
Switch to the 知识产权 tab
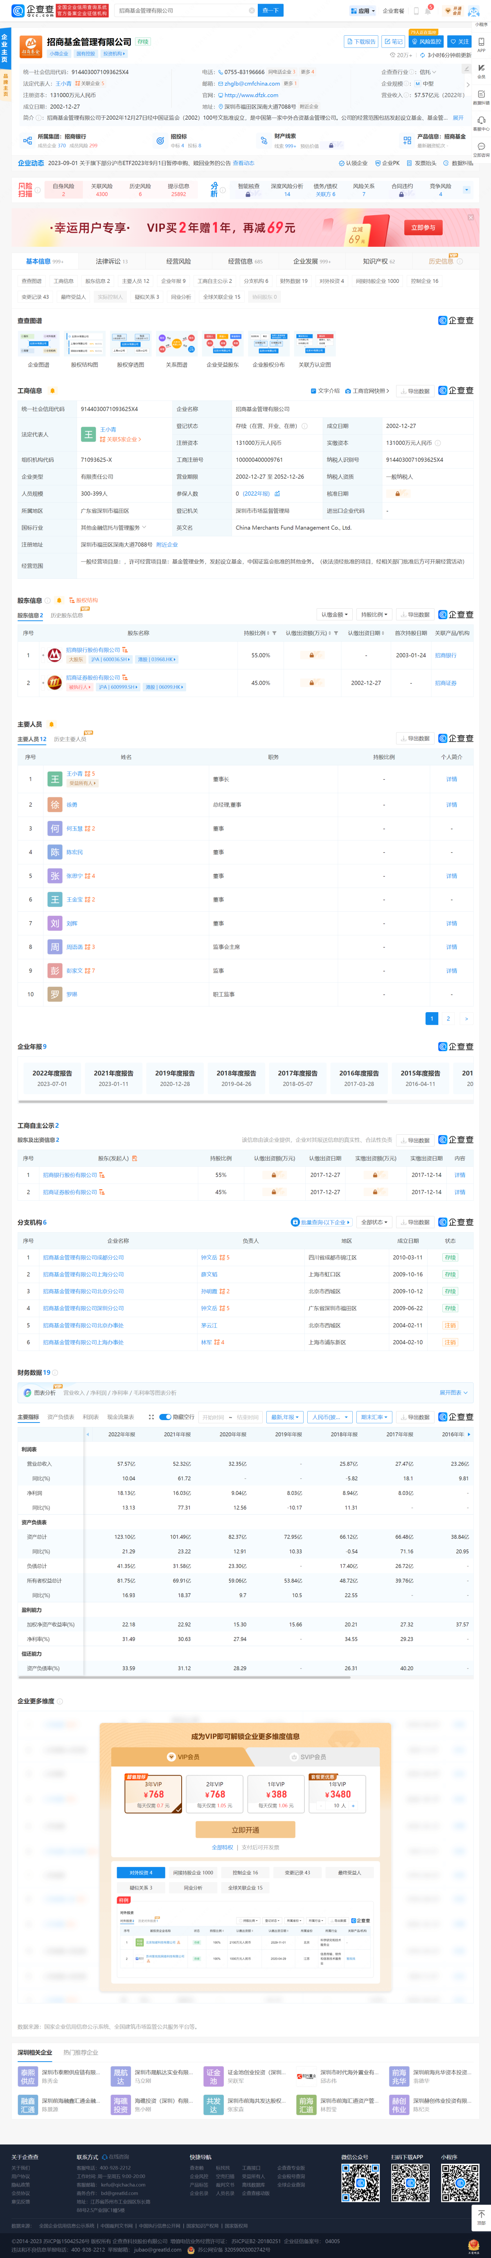point(378,261)
